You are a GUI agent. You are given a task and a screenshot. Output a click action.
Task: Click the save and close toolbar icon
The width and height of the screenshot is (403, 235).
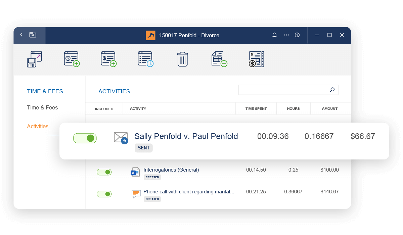click(x=34, y=59)
